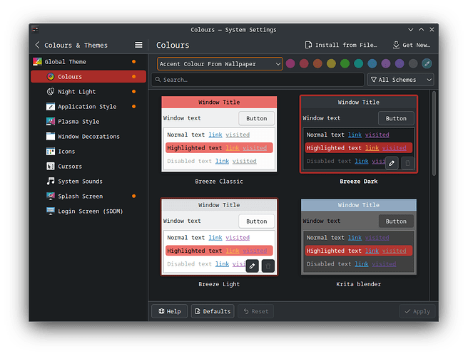The height and width of the screenshot is (356, 468).
Task: Click the Reset button
Action: click(x=256, y=311)
